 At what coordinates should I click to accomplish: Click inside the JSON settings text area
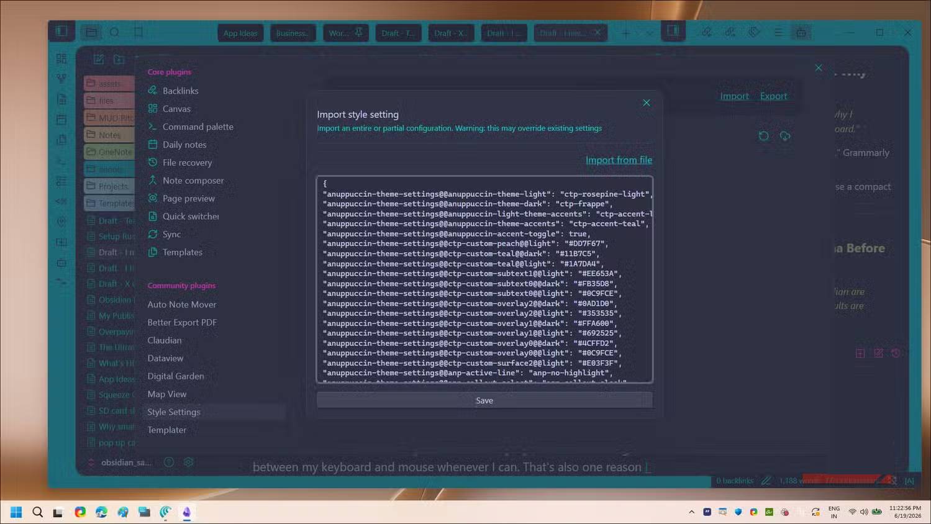484,279
